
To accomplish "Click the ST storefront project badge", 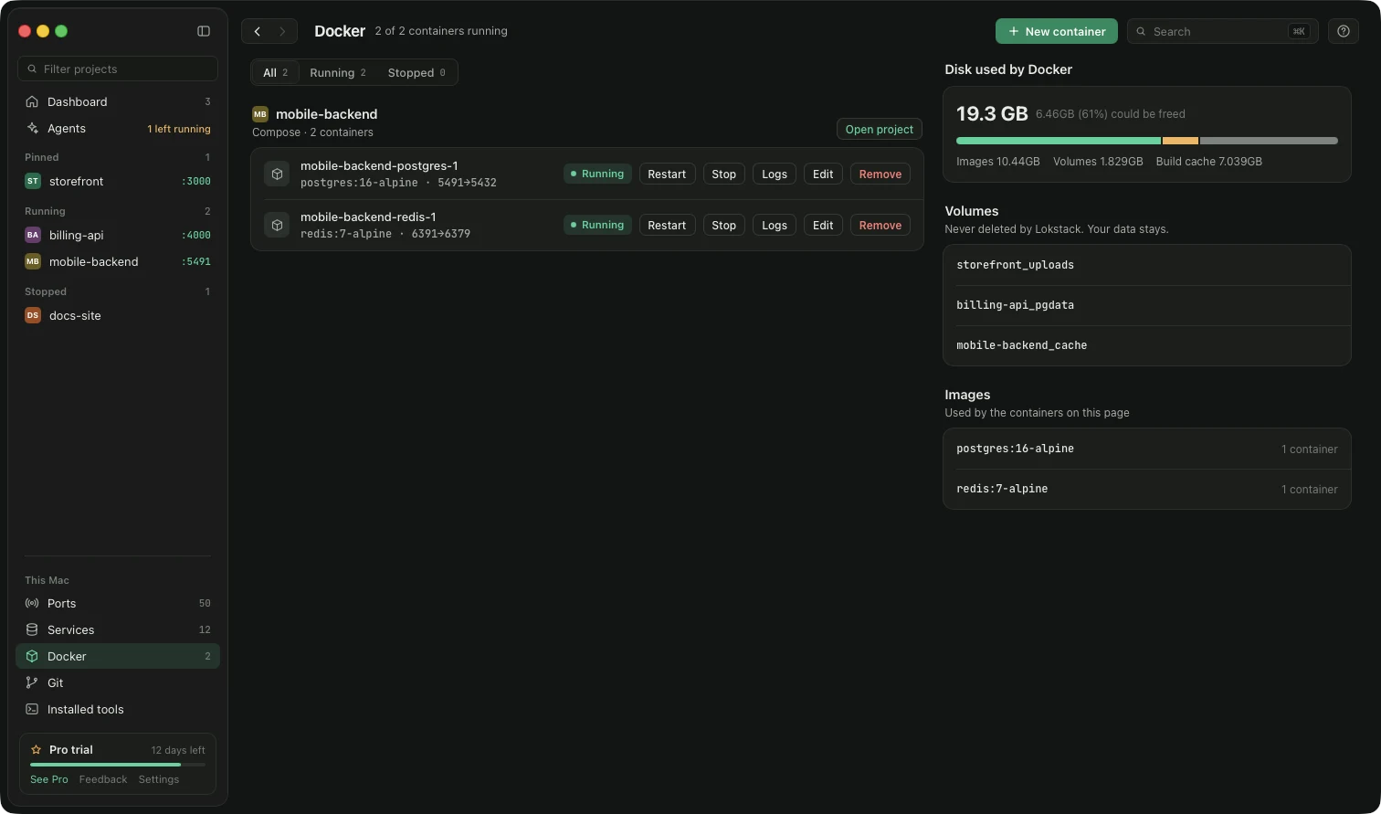I will point(33,181).
